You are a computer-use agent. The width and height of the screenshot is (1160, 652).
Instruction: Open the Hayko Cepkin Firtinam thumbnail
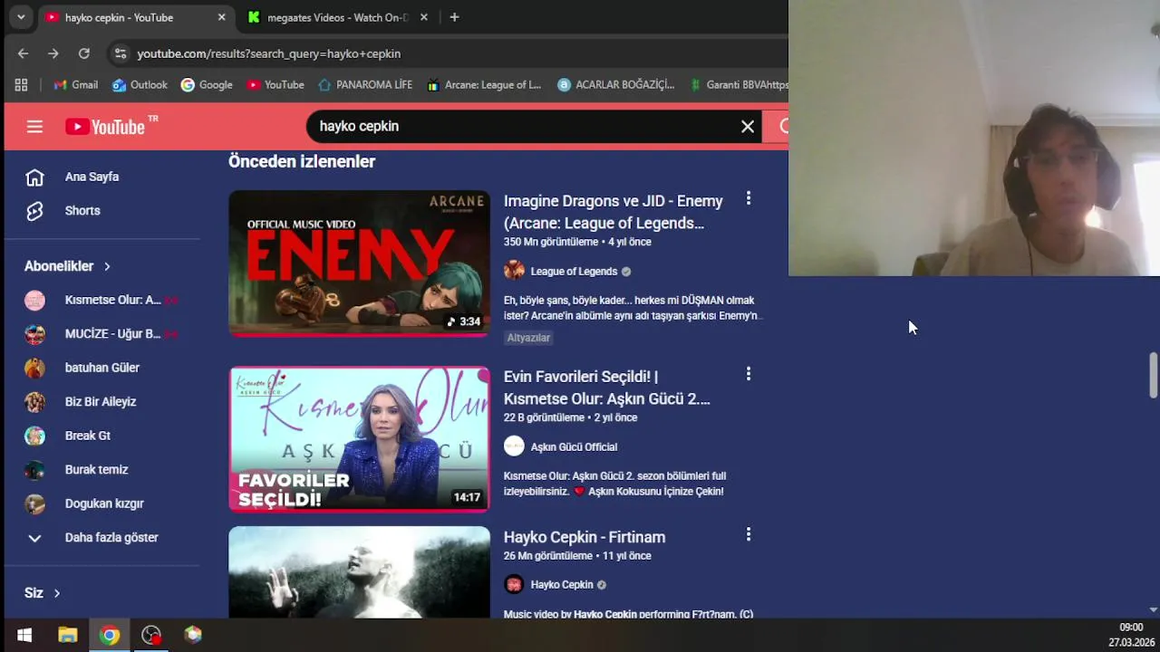coord(359,572)
